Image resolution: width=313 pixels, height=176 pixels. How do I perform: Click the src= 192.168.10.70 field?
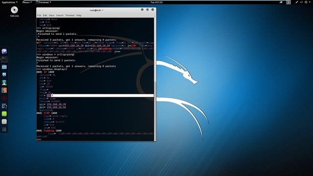tap(53, 104)
